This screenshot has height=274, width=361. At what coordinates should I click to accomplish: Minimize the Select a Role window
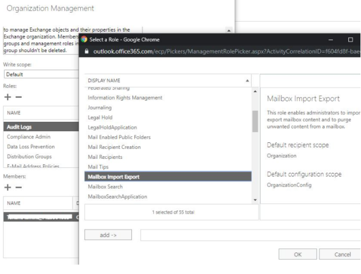point(331,40)
